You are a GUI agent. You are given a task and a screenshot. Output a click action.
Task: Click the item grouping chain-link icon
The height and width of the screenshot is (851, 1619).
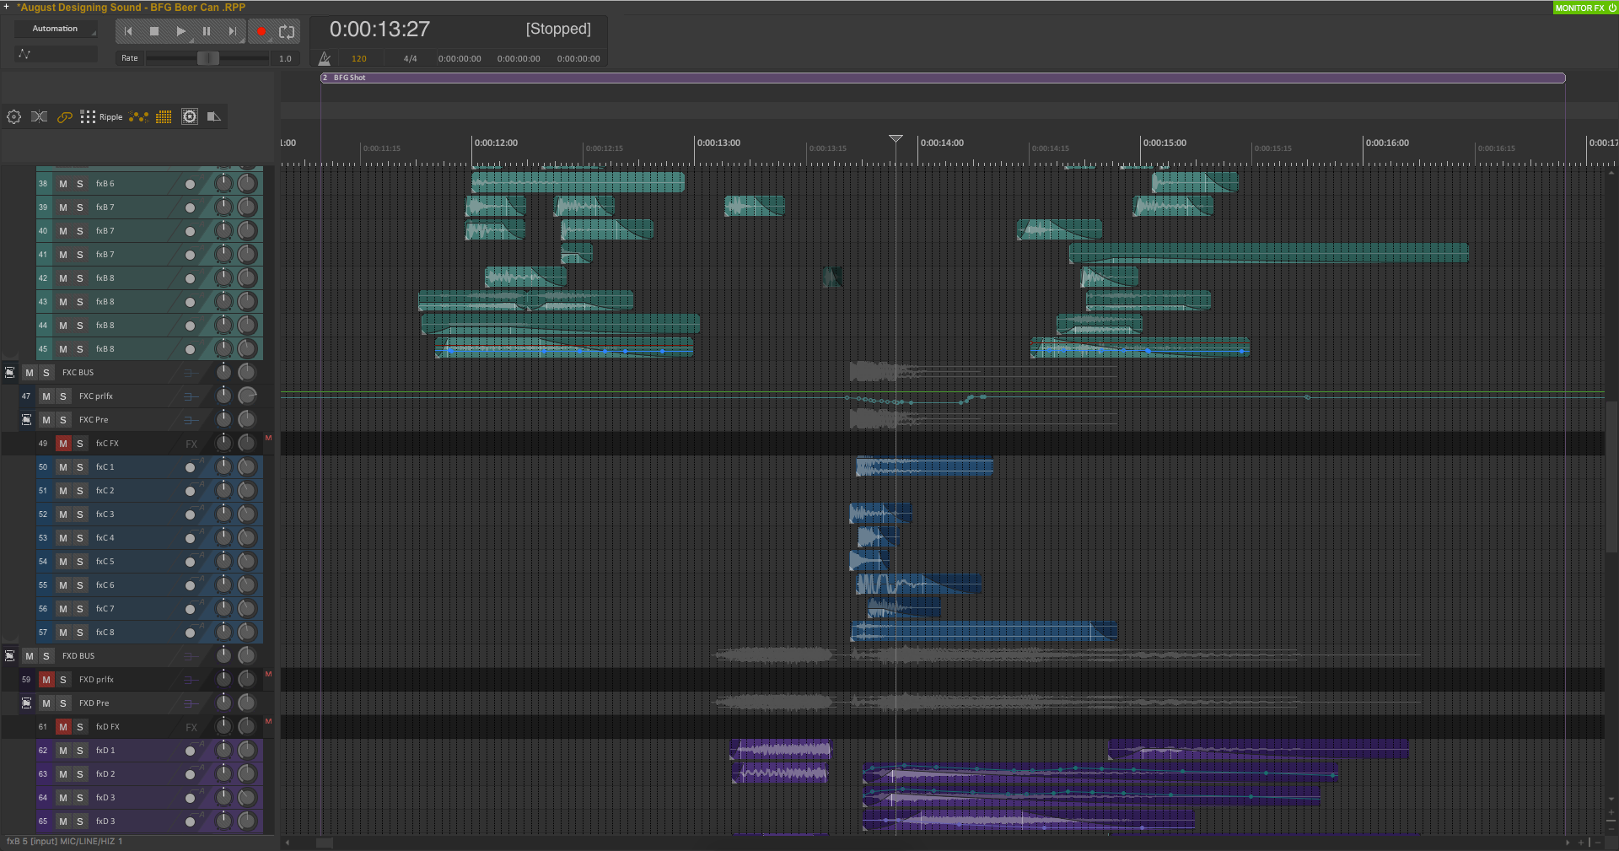[x=64, y=117]
